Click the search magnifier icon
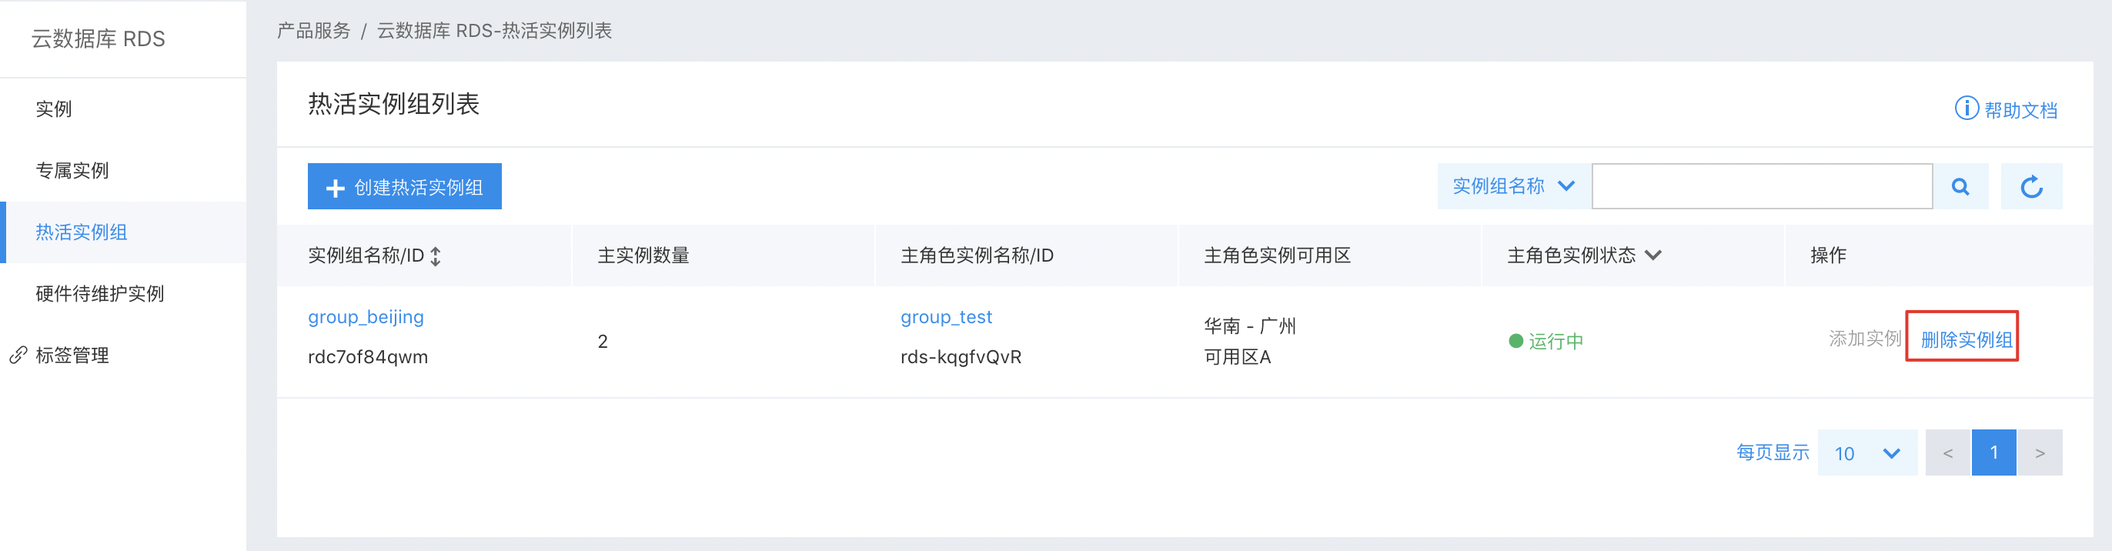Viewport: 2112px width, 551px height. (x=1960, y=186)
